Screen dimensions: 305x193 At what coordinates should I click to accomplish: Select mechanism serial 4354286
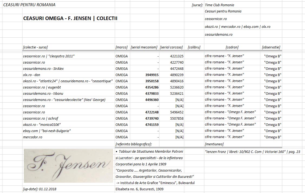[152, 87]
